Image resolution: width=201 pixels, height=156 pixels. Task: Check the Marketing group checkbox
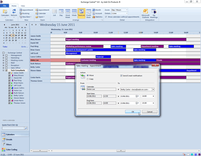tap(6, 58)
